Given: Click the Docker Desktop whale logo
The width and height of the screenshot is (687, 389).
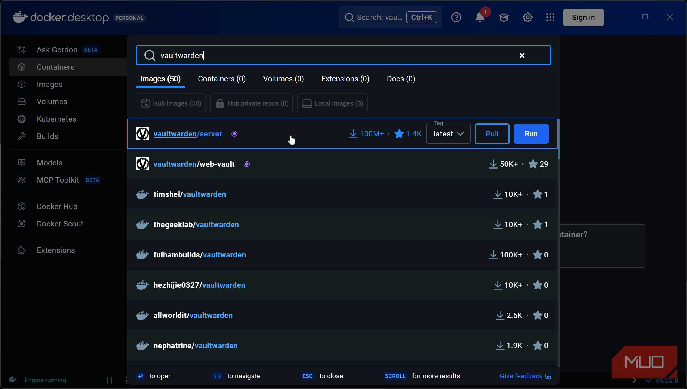Looking at the screenshot, I should tap(20, 17).
